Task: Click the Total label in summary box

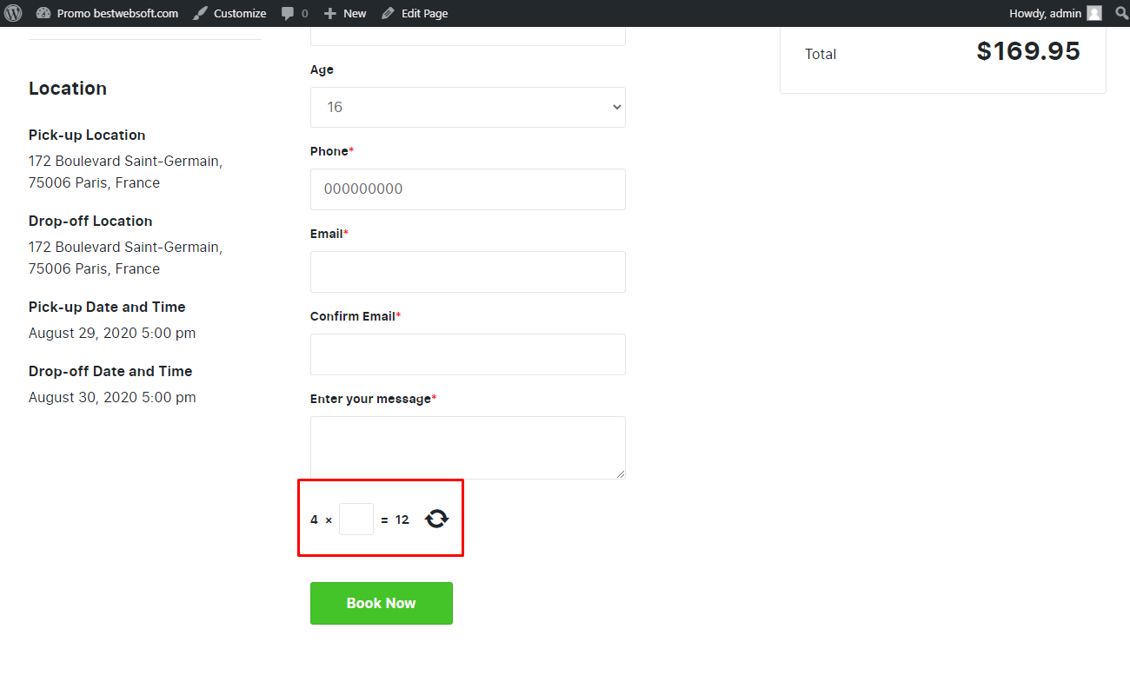Action: point(821,54)
